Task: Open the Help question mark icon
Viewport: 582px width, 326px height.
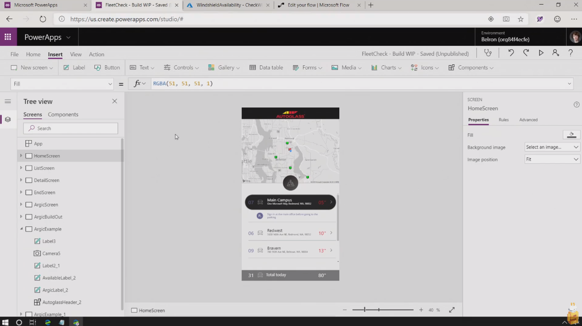Action: (571, 53)
